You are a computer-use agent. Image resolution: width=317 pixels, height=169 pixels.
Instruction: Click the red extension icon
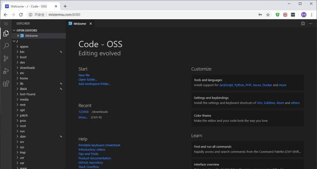tap(285, 14)
